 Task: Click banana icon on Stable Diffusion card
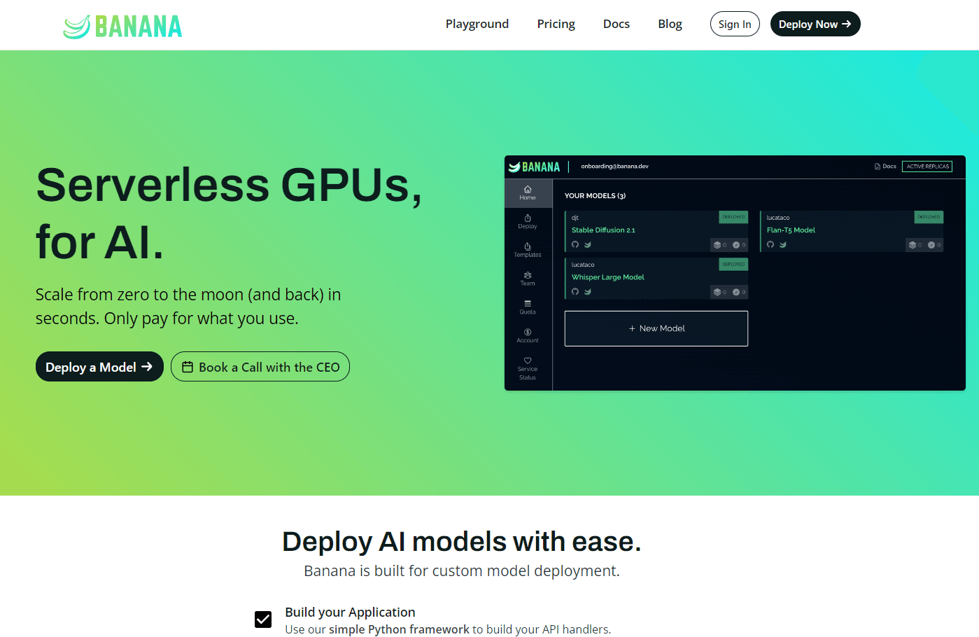pyautogui.click(x=588, y=245)
